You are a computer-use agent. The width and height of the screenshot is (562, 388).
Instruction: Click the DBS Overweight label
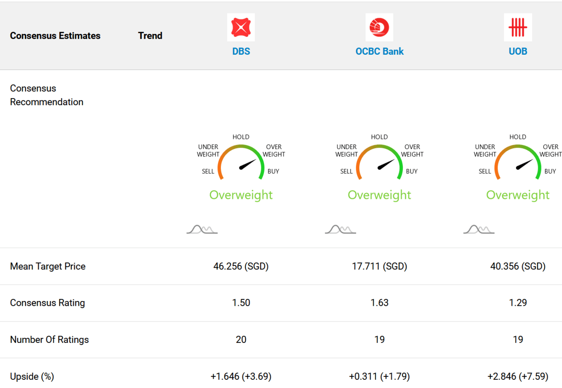point(241,195)
